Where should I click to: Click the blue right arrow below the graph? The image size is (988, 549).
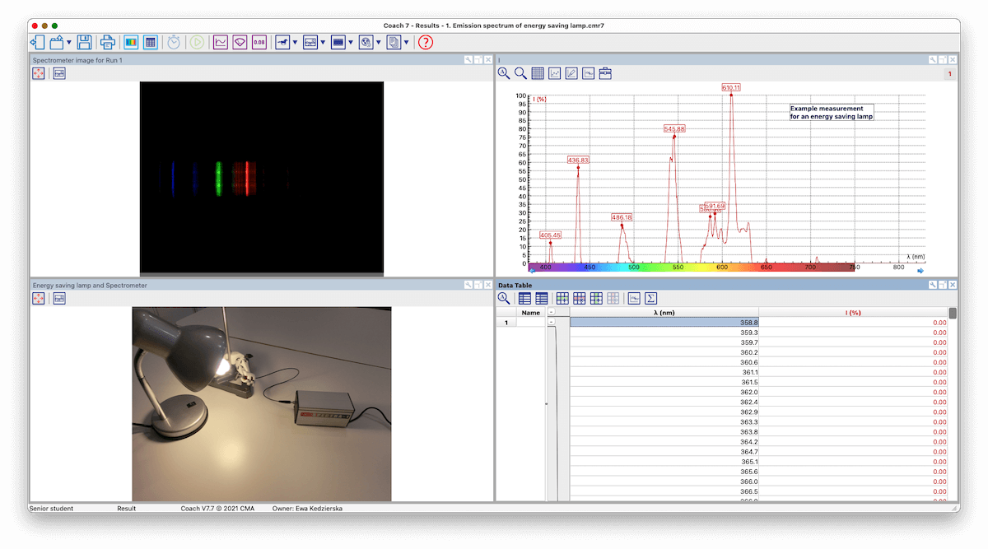pyautogui.click(x=921, y=270)
